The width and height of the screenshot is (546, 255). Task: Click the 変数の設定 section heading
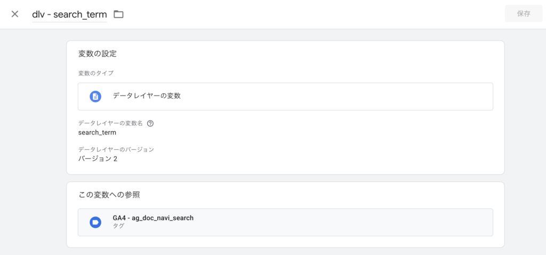(x=97, y=54)
